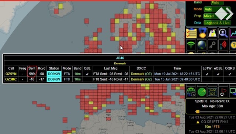This screenshot has height=134, width=236.
Task: Click station DO9KW in the OZ3MC row
Action: 54,79
